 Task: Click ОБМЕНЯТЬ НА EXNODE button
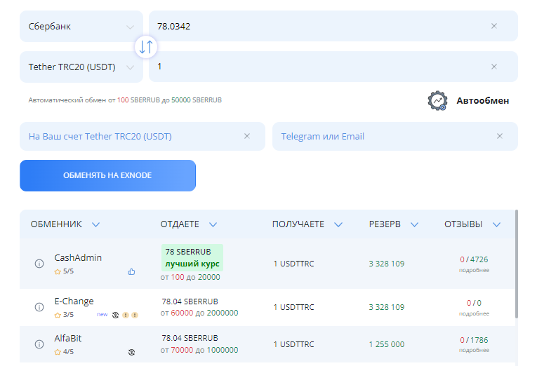pyautogui.click(x=107, y=175)
